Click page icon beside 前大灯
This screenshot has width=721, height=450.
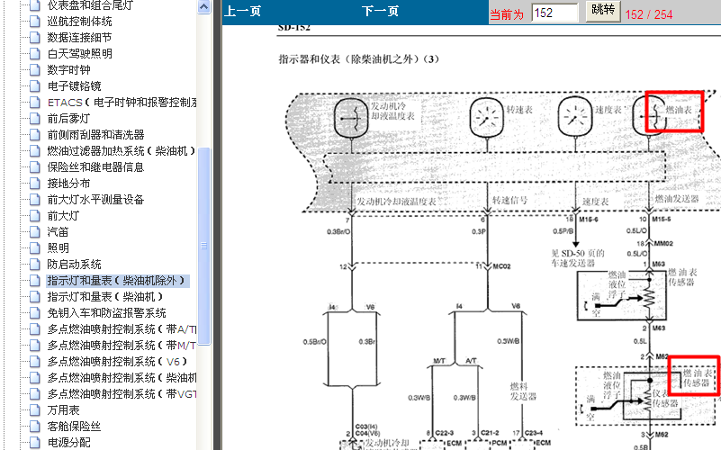pyautogui.click(x=35, y=216)
